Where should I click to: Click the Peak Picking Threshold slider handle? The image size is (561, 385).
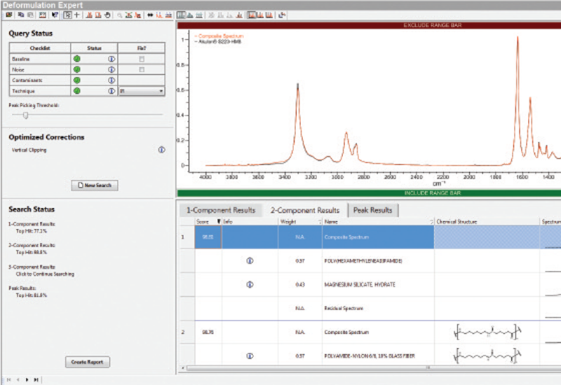(x=25, y=115)
